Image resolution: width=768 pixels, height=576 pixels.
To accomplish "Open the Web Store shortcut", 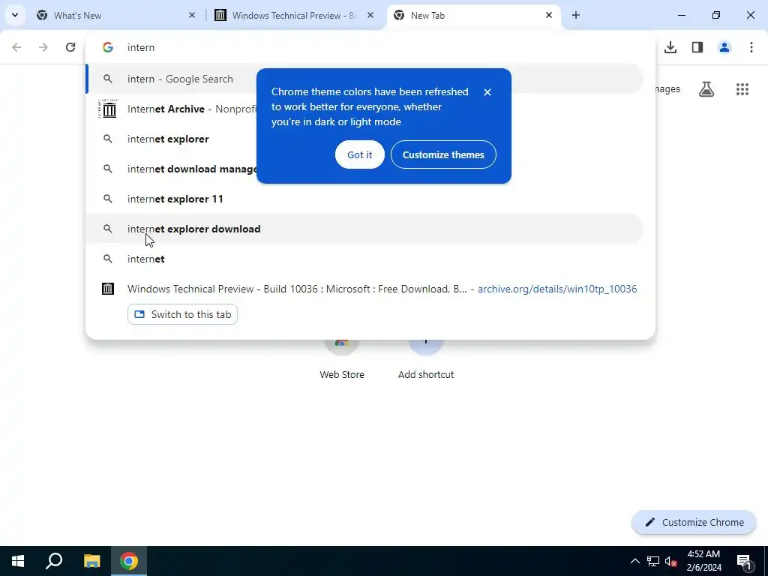I will 342,360.
